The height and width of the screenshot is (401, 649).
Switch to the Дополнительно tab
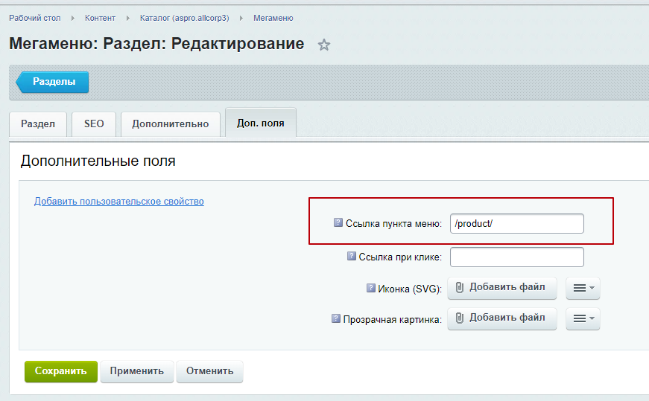[x=171, y=124]
